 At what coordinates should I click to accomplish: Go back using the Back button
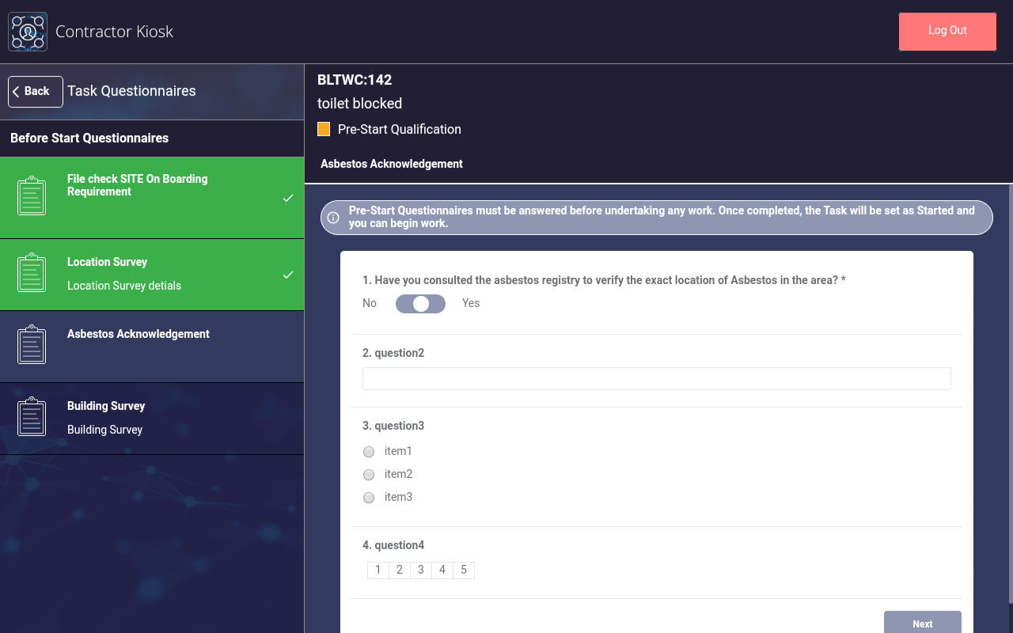[36, 91]
